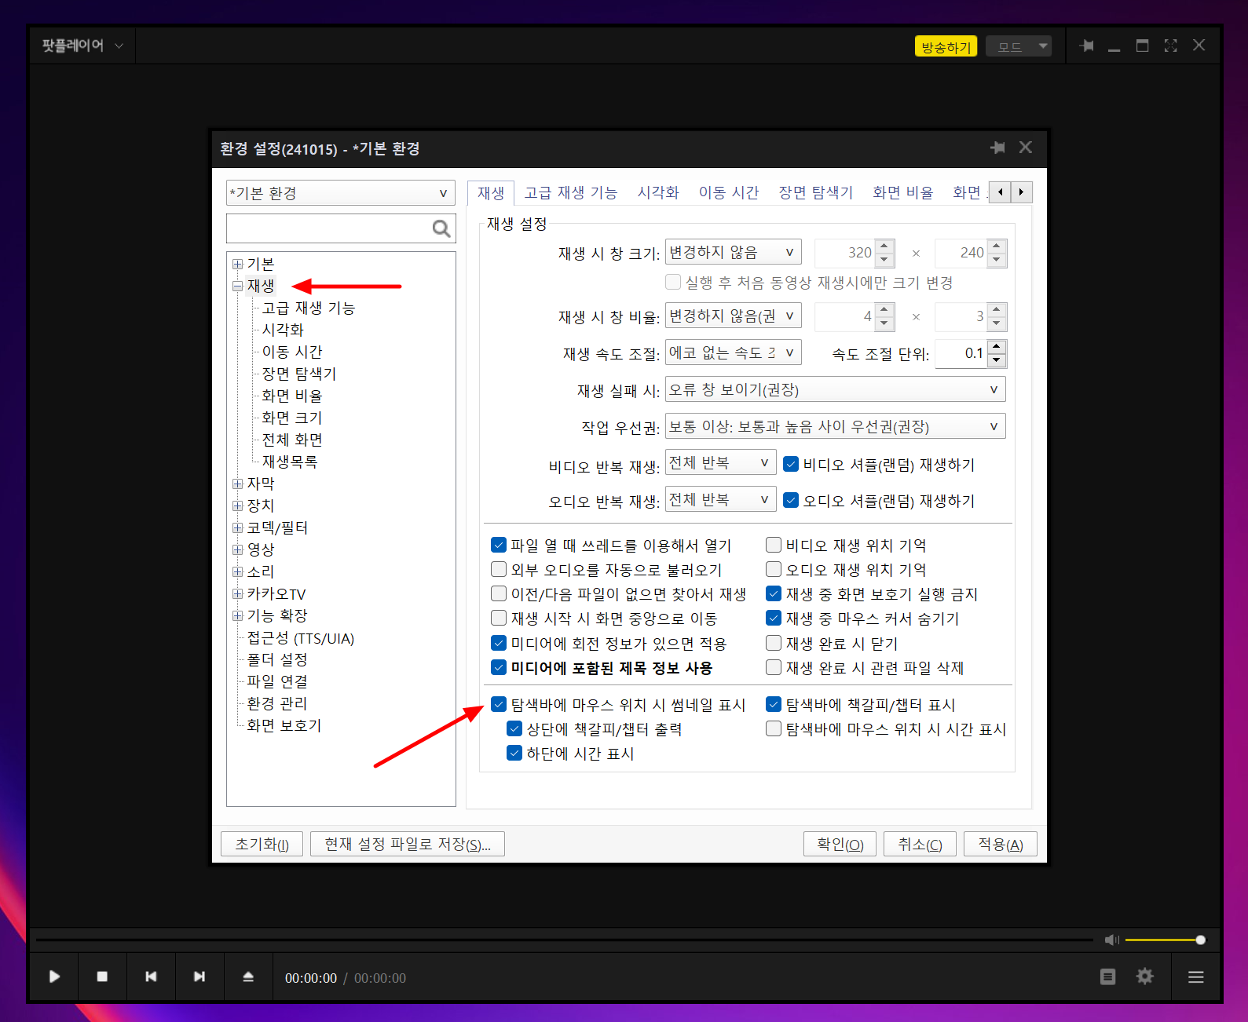This screenshot has width=1248, height=1022.
Task: Open the control panel gear icon
Action: tap(1145, 976)
